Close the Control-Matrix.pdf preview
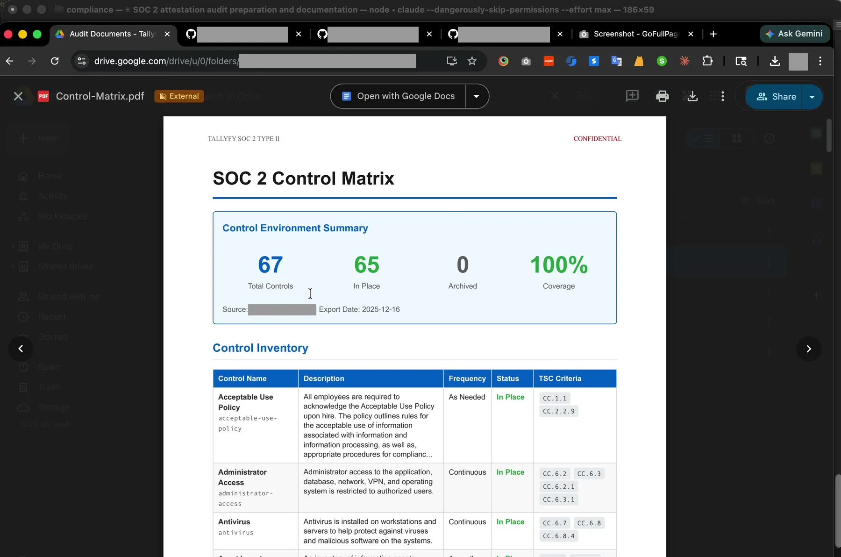841x557 pixels. (18, 96)
